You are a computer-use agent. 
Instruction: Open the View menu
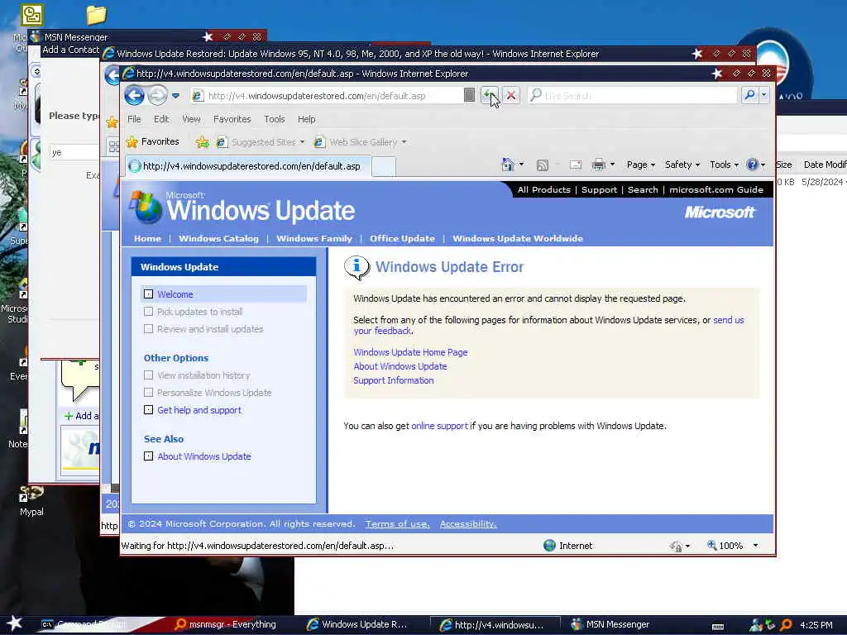coord(191,119)
